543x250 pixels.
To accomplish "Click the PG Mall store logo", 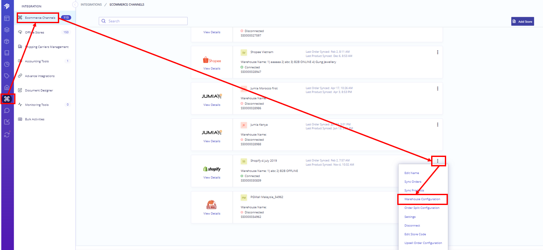I will pos(212,204).
